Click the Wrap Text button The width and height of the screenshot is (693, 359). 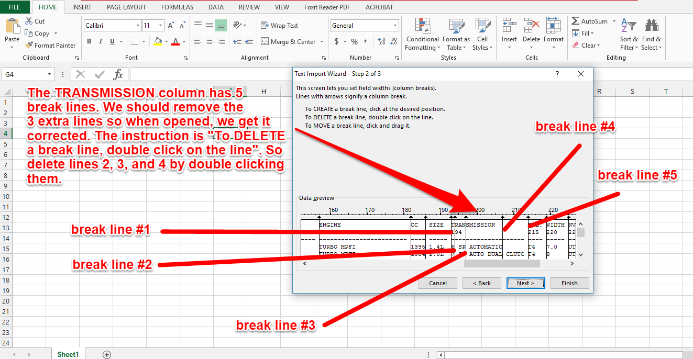point(280,25)
